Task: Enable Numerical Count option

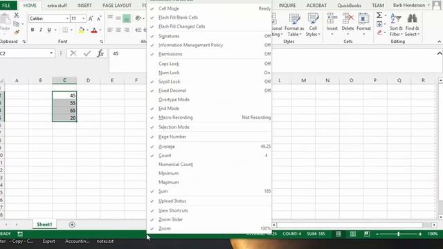Action: click(x=209, y=165)
